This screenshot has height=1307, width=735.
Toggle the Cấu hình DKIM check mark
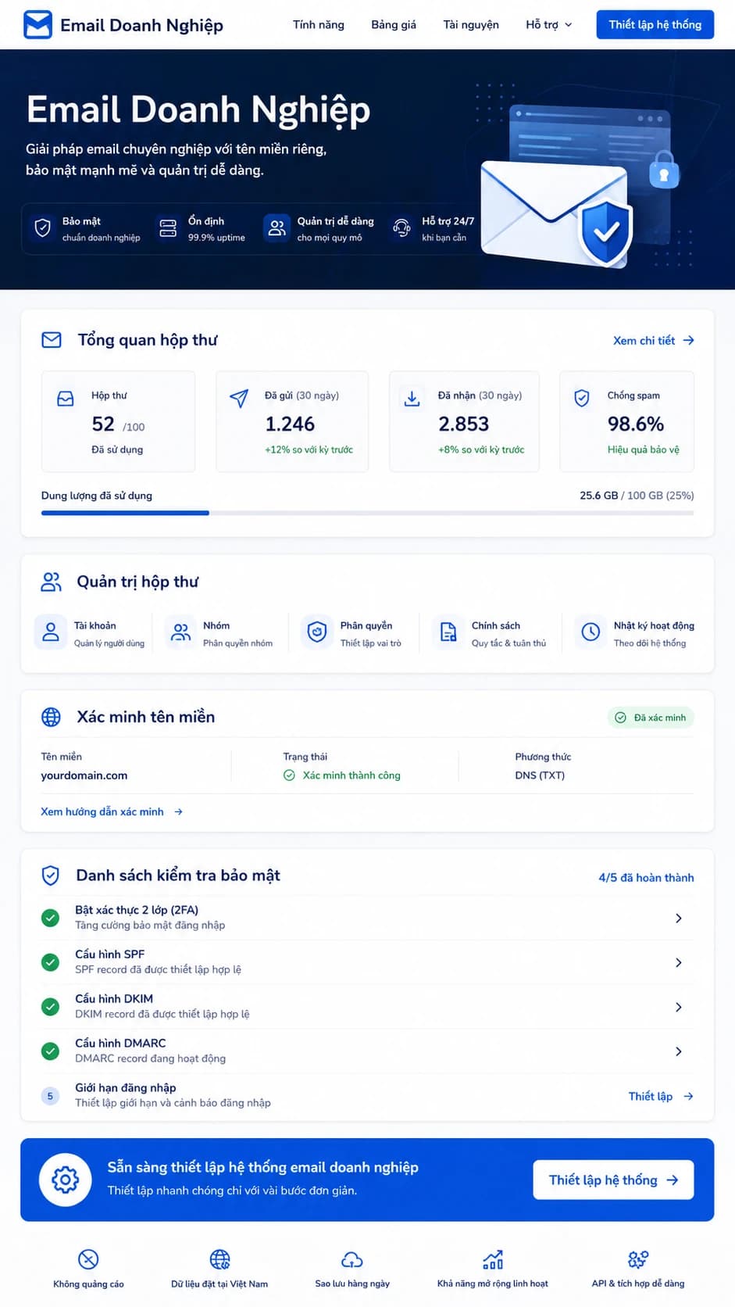pos(50,1007)
